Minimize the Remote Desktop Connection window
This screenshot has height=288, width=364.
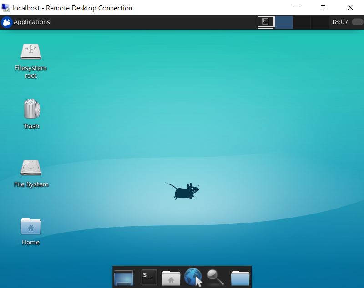[x=297, y=7]
